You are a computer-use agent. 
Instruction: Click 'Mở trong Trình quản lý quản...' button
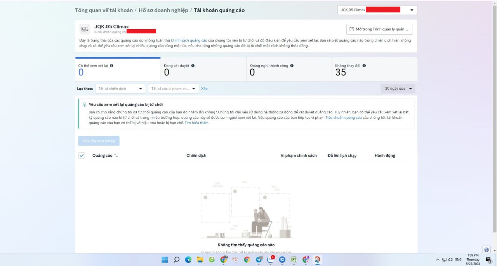point(379,29)
